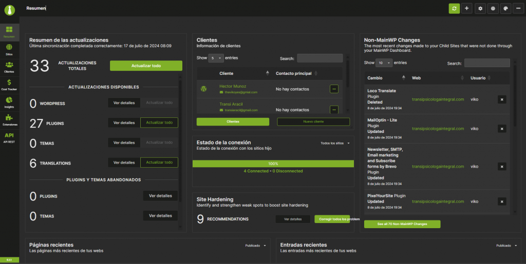The width and height of the screenshot is (526, 264).
Task: Click the WordPress icon beside Hector Munoz
Action: click(x=203, y=89)
